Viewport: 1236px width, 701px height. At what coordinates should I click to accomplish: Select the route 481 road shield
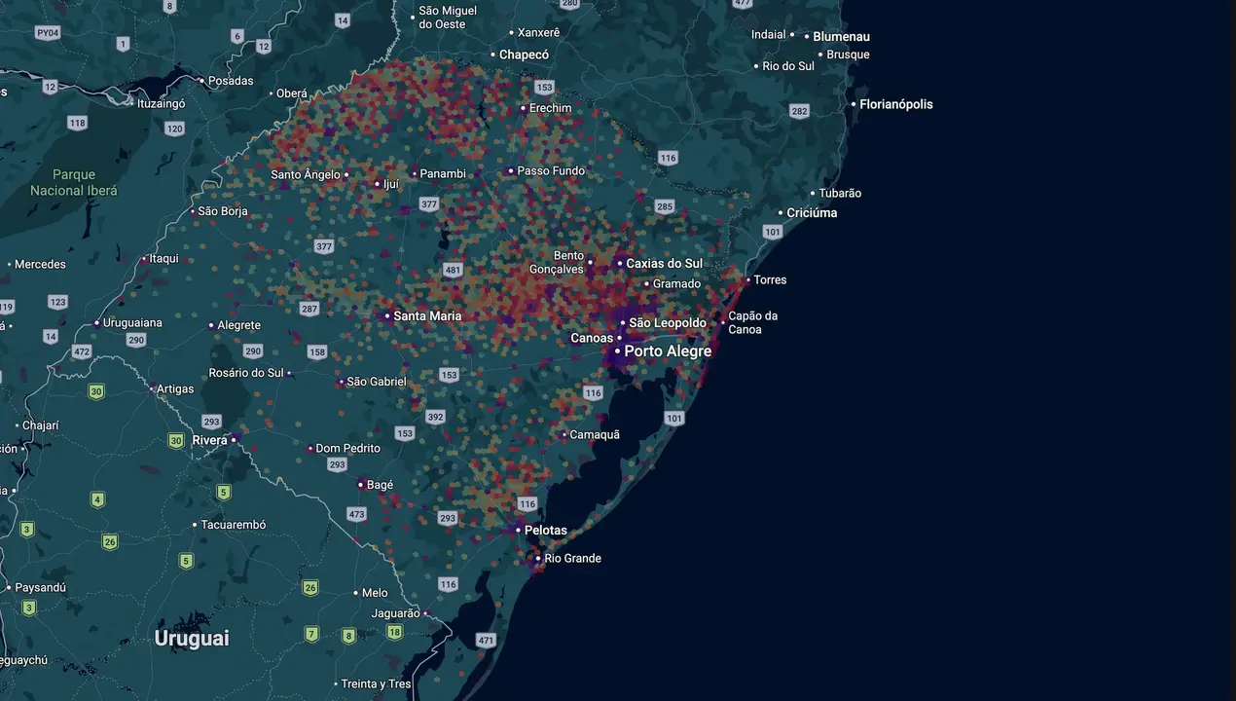click(x=453, y=270)
